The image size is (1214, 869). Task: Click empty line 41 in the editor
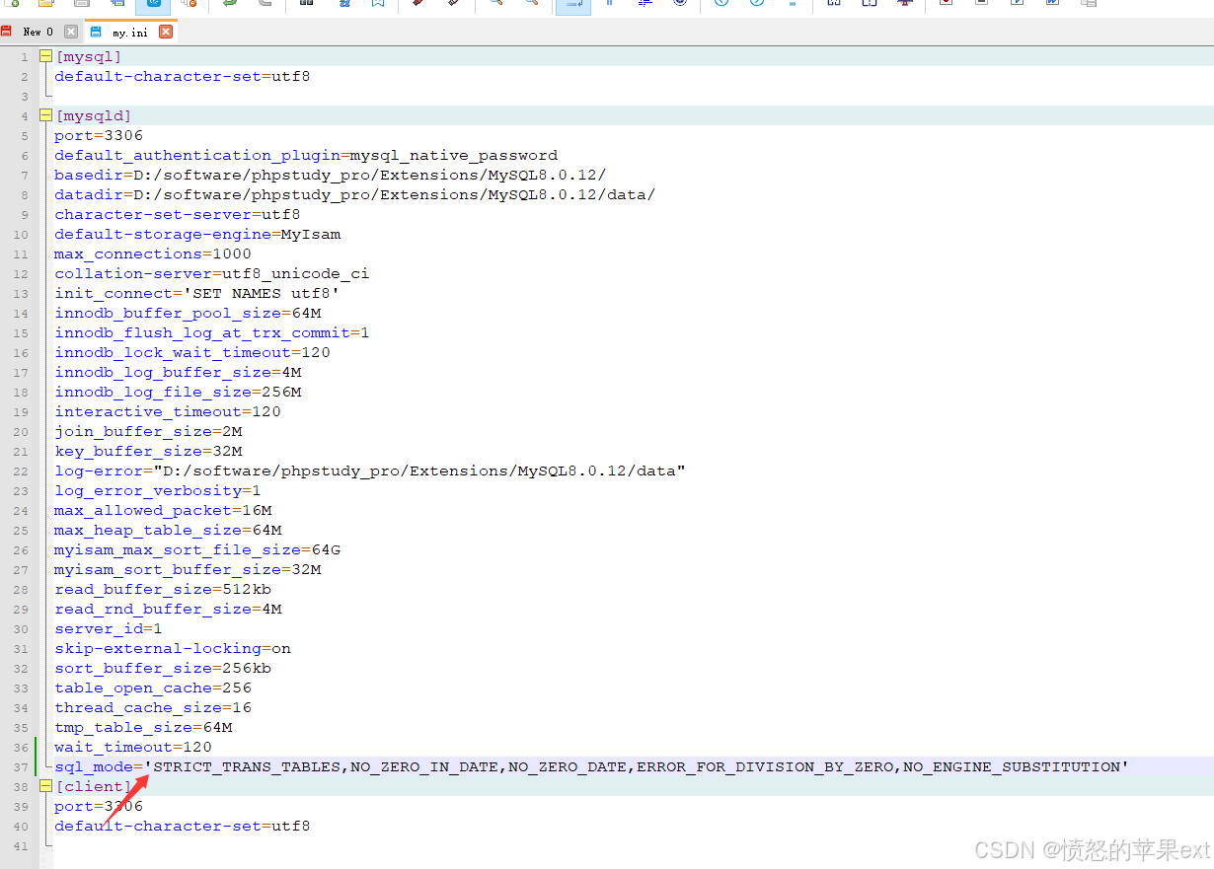[632, 845]
